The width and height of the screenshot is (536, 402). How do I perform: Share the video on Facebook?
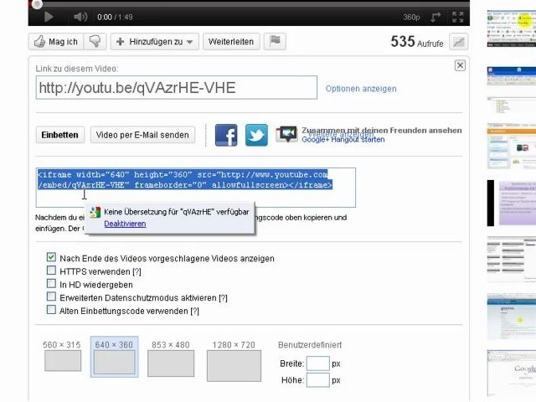[226, 135]
